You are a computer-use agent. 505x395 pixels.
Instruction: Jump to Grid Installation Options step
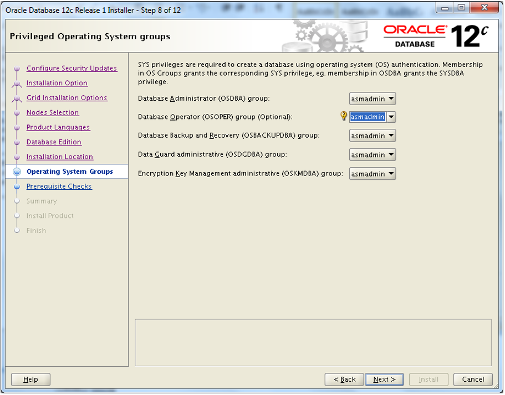67,98
